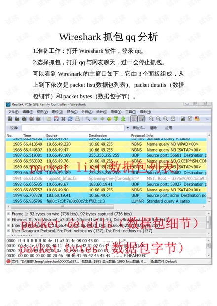Find a packet magnifier icon
Viewport: 217px width, 306px height.
pos(88,119)
